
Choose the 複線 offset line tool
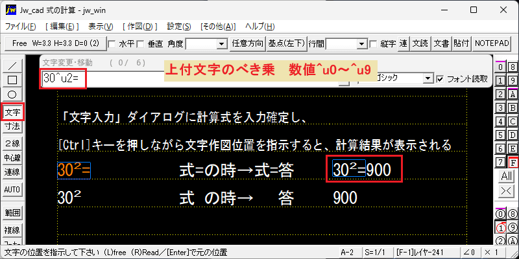tap(12, 230)
